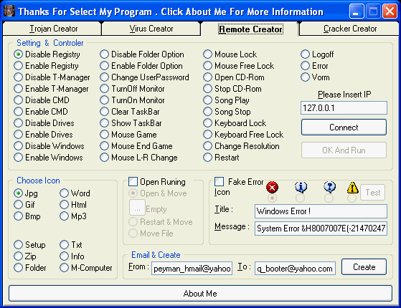Open the Cracker Creator tab
Screen dimensions: 401x308
[x=349, y=29]
